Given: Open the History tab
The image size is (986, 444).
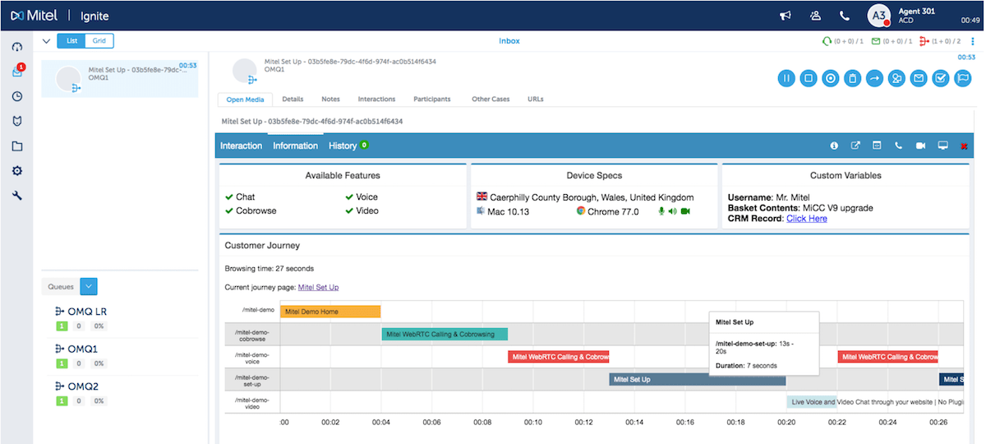Looking at the screenshot, I should pyautogui.click(x=343, y=146).
